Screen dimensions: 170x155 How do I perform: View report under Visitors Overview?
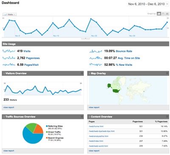tap(9, 107)
